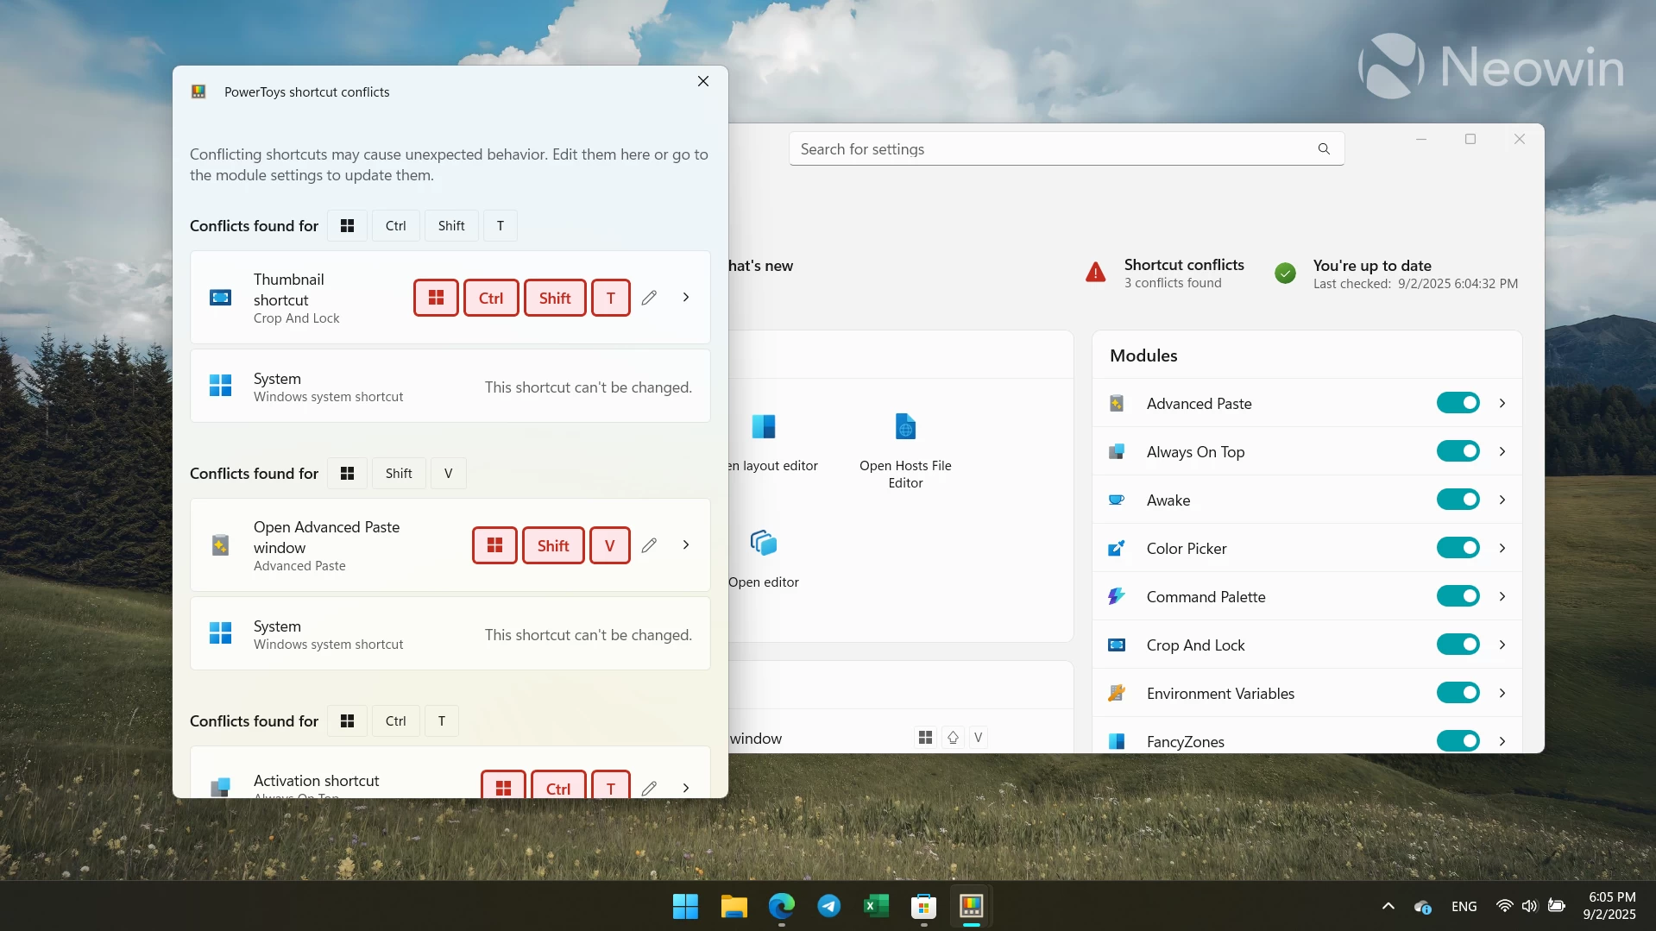The height and width of the screenshot is (931, 1656).
Task: Click the Color Picker module icon
Action: (x=1117, y=548)
